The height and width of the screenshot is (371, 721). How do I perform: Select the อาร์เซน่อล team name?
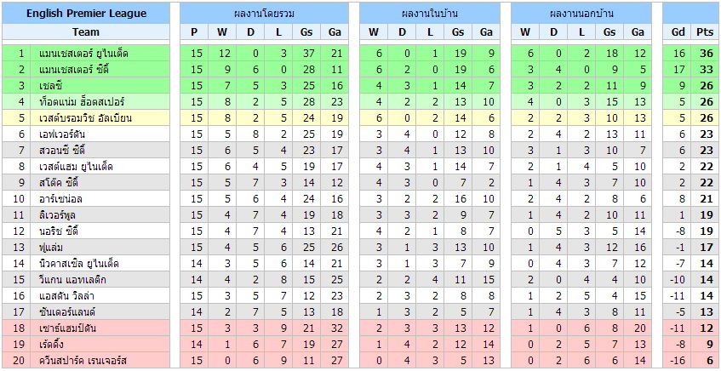pyautogui.click(x=60, y=198)
